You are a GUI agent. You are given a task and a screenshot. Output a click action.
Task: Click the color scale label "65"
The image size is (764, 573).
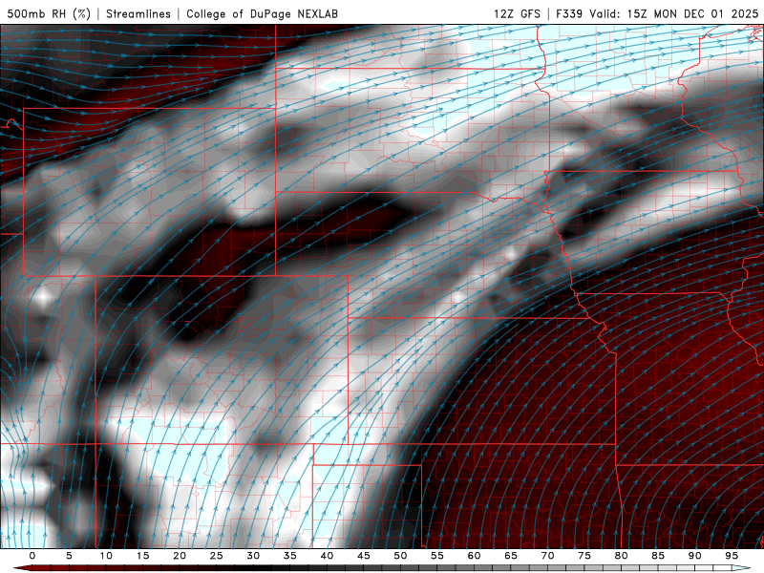point(511,556)
